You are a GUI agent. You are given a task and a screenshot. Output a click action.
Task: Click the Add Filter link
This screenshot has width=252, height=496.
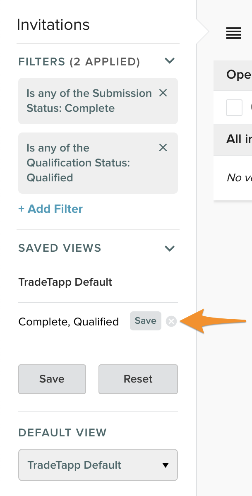[x=50, y=209]
